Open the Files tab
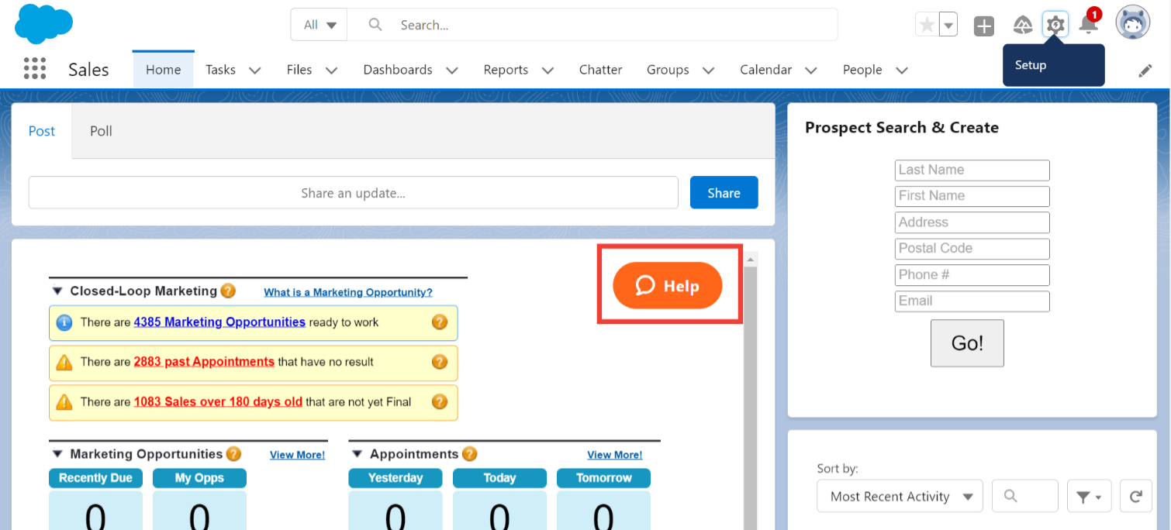The height and width of the screenshot is (530, 1171). tap(299, 70)
